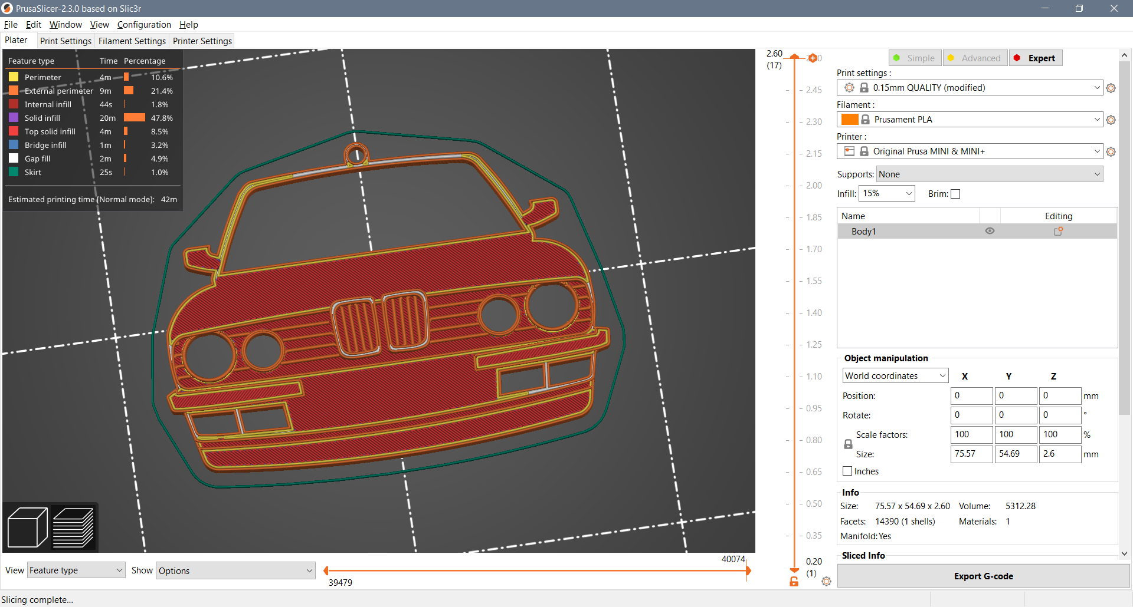Click the Editing column header
Image resolution: width=1133 pixels, height=607 pixels.
(1059, 216)
